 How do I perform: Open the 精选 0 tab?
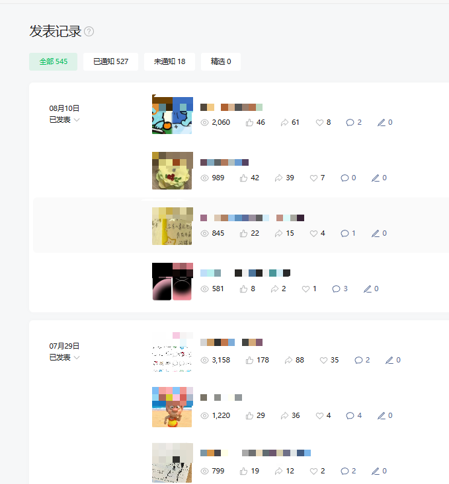221,61
